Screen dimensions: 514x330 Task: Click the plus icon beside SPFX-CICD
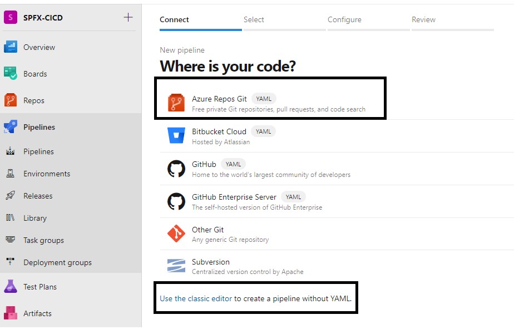coord(128,17)
